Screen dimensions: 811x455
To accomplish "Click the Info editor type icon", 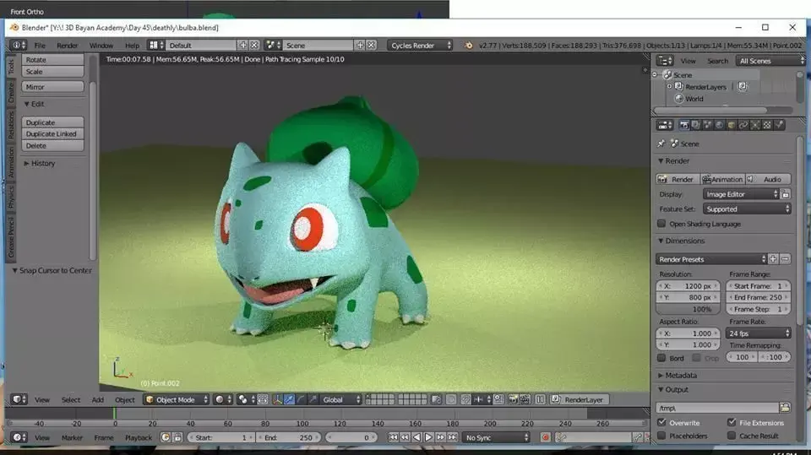I will click(x=18, y=46).
